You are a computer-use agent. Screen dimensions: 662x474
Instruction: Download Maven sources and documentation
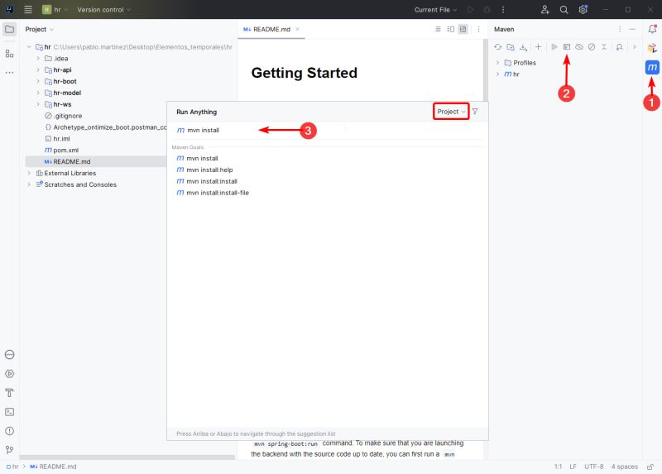click(523, 47)
